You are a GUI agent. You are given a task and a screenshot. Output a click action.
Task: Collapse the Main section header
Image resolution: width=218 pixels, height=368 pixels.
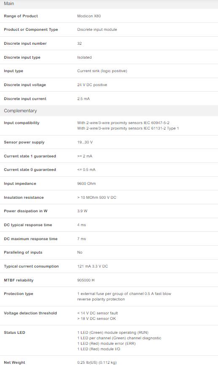pyautogui.click(x=109, y=4)
